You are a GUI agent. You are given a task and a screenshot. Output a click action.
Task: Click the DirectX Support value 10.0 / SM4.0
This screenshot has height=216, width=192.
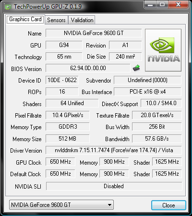(161, 103)
